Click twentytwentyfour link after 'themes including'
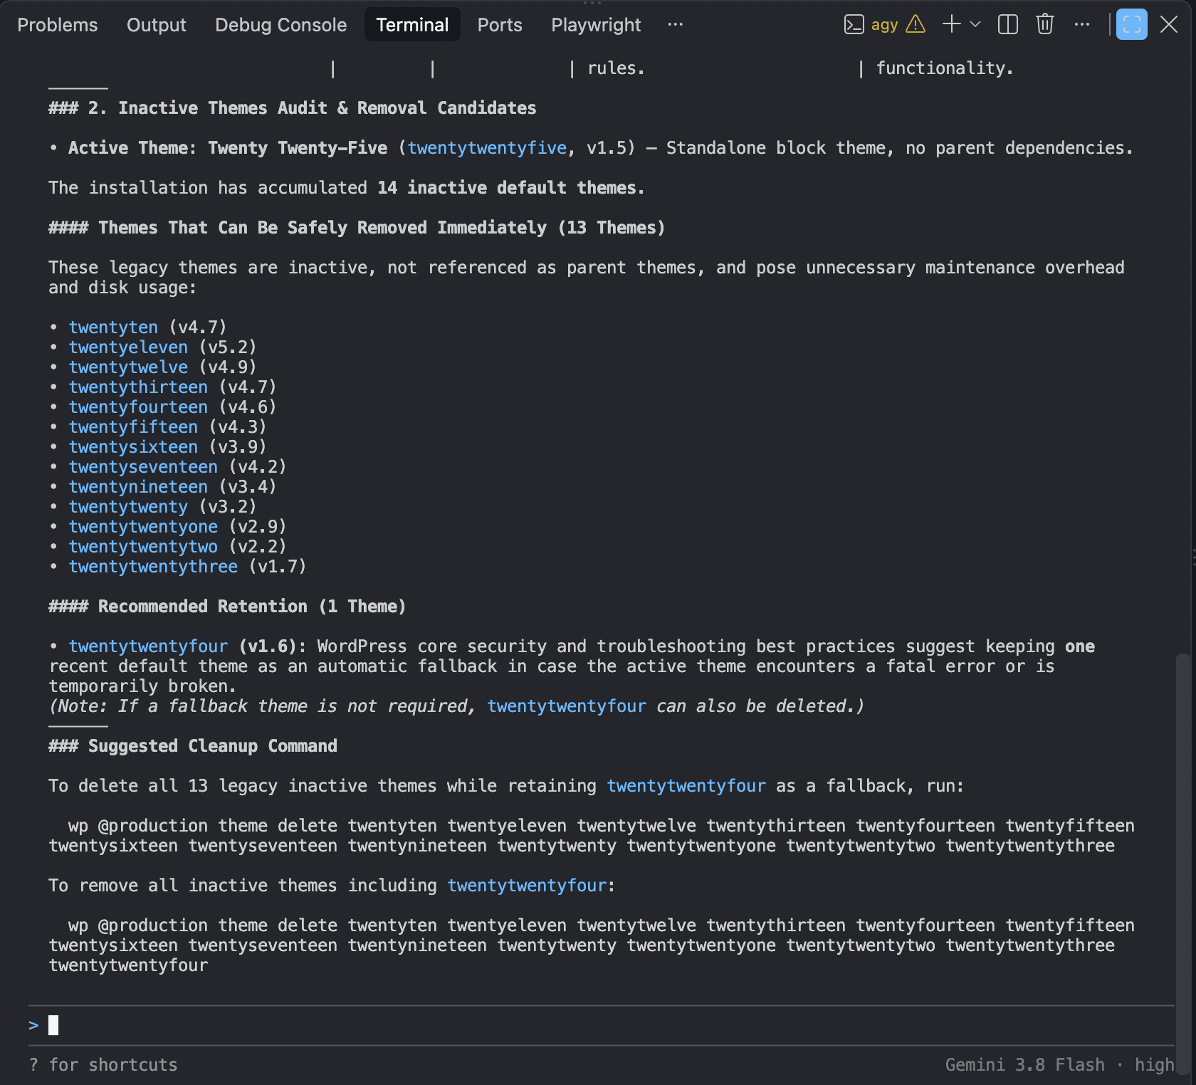The image size is (1196, 1085). click(x=527, y=886)
